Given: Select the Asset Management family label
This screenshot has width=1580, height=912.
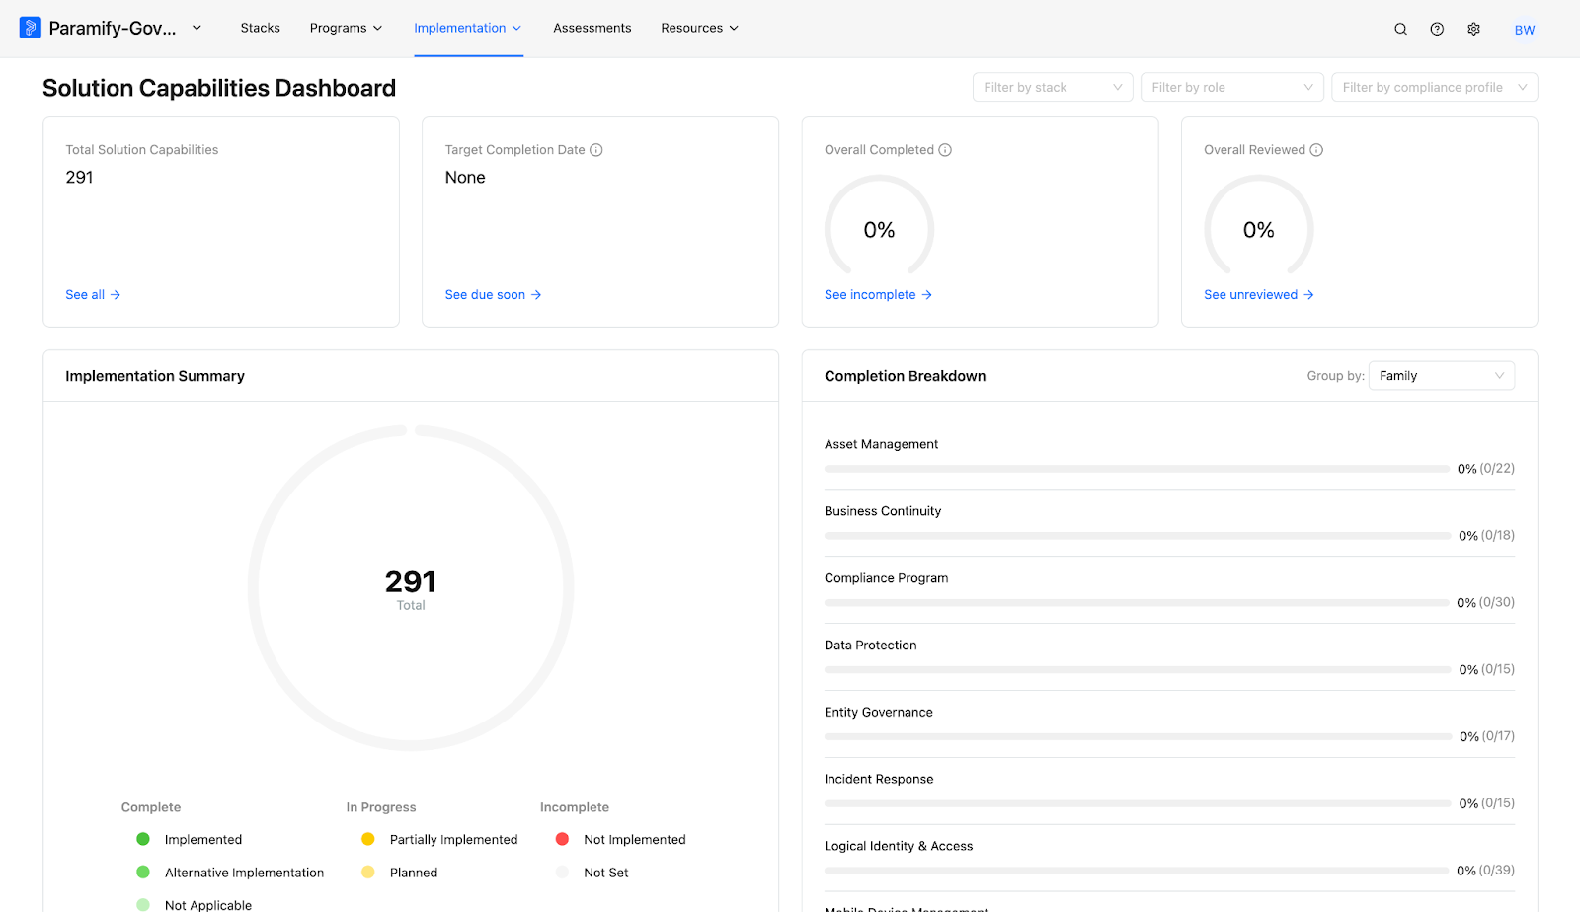Looking at the screenshot, I should (x=881, y=444).
